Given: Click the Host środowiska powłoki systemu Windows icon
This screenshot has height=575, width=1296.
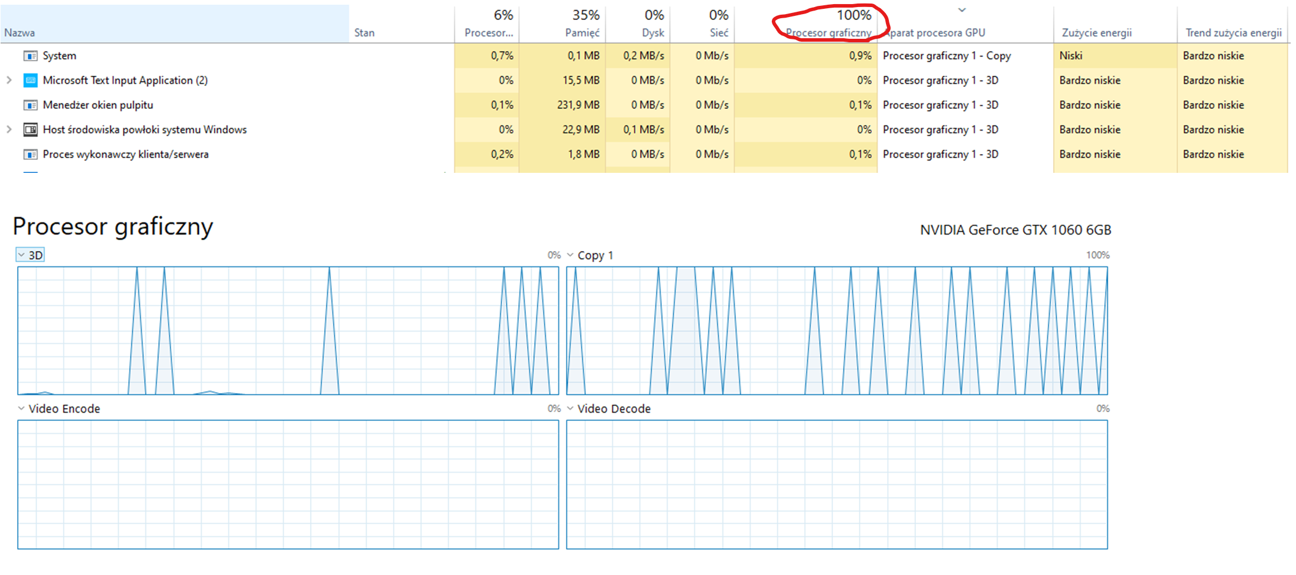Looking at the screenshot, I should [31, 130].
